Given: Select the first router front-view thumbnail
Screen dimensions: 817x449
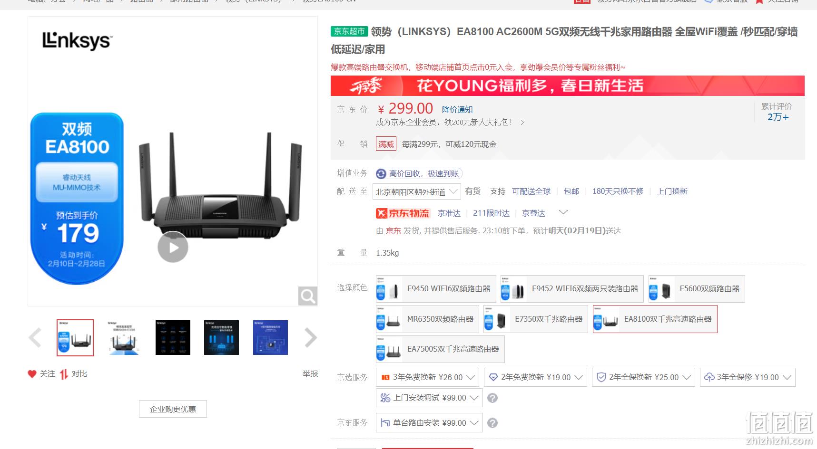Looking at the screenshot, I should 75,338.
